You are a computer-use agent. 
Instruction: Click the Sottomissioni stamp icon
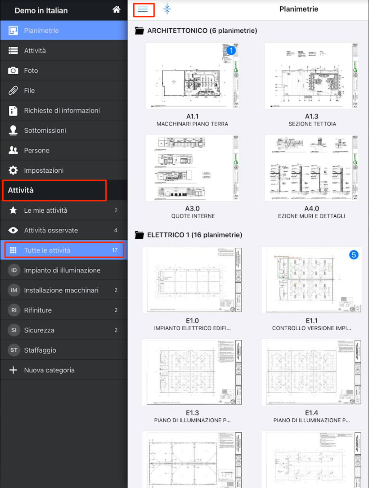point(13,130)
